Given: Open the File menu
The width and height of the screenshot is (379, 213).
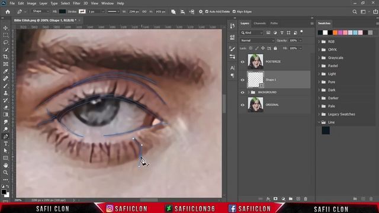Looking at the screenshot, I should coord(12,4).
